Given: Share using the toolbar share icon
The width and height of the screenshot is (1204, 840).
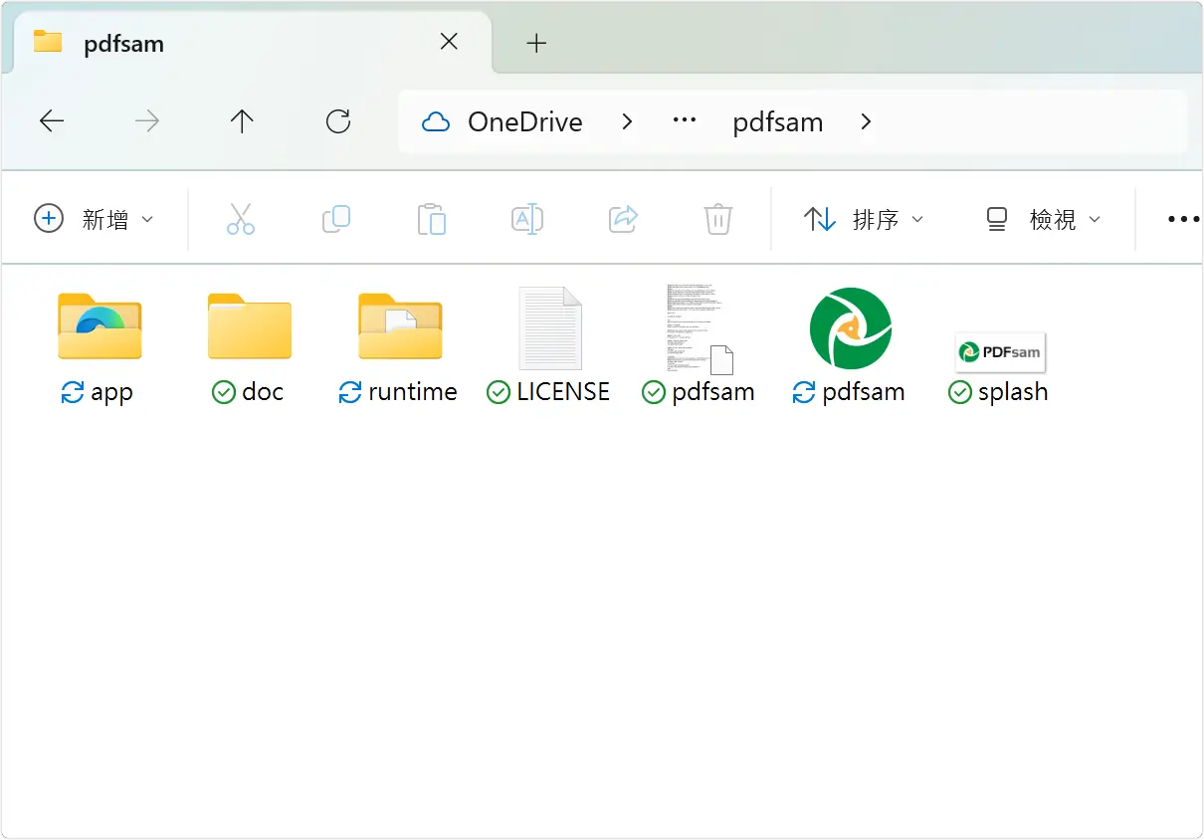Looking at the screenshot, I should coord(623,219).
